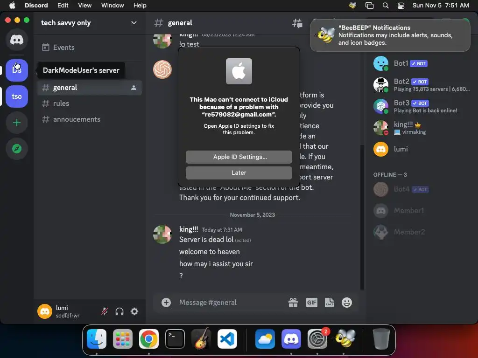Image resolution: width=478 pixels, height=358 pixels.
Task: Open BeeBEEP from the Dock
Action: [345, 338]
